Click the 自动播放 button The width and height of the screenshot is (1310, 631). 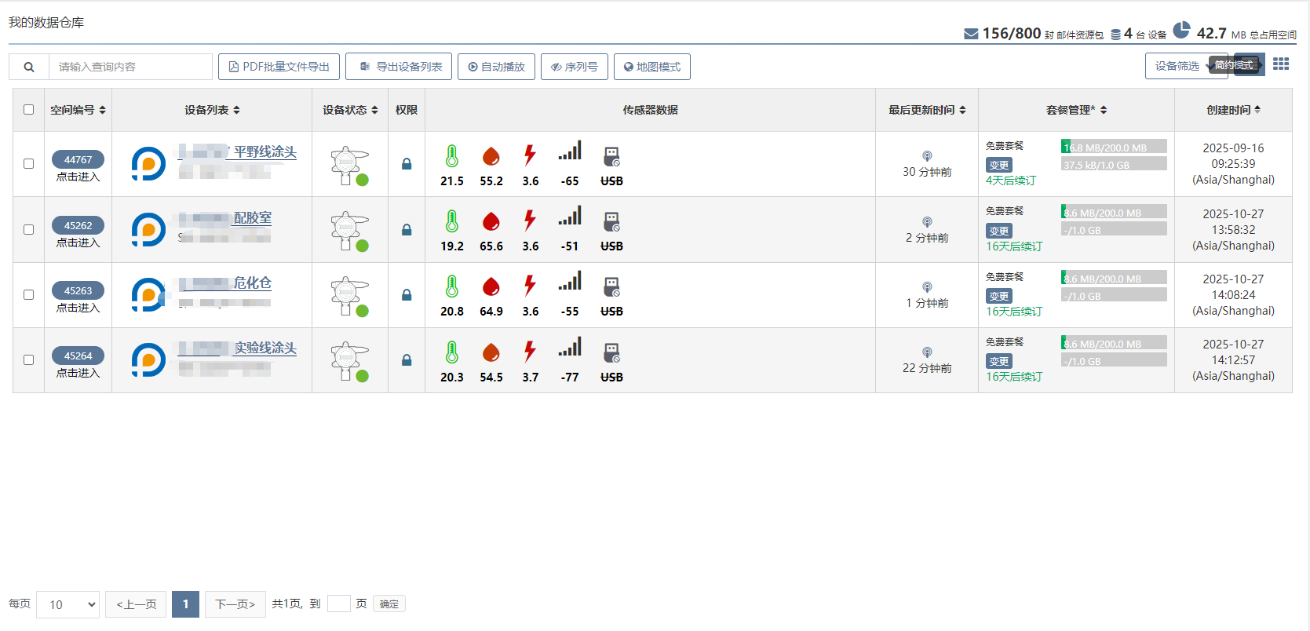(496, 67)
